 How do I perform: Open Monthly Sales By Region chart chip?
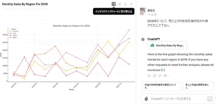(x=167, y=45)
